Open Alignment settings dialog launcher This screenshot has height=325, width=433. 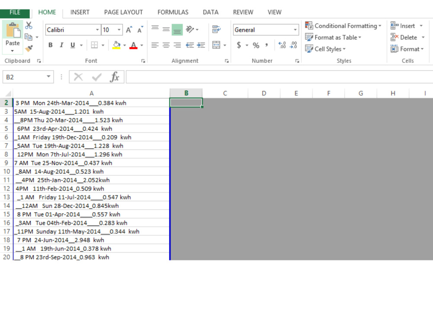click(227, 61)
